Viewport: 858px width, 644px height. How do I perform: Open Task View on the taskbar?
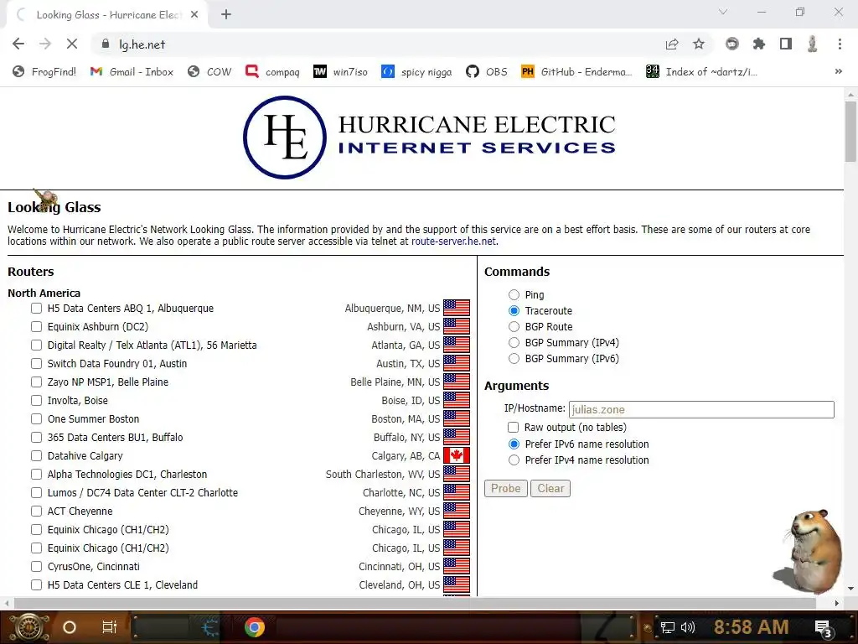pos(110,627)
